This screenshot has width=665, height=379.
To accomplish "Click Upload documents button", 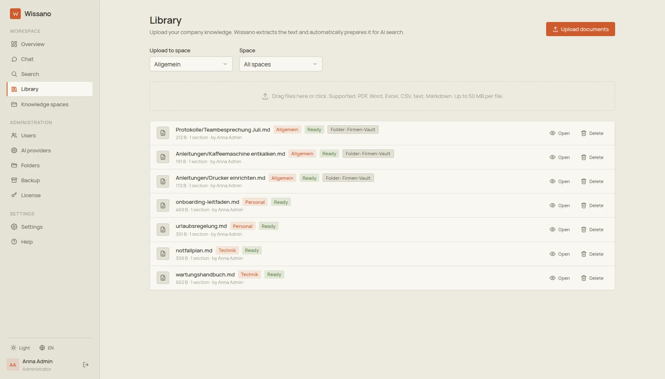I will [580, 29].
